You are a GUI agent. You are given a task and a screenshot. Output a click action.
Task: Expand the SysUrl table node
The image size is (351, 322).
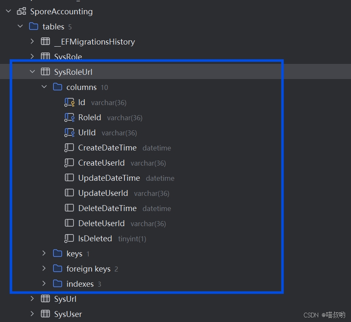[32, 299]
